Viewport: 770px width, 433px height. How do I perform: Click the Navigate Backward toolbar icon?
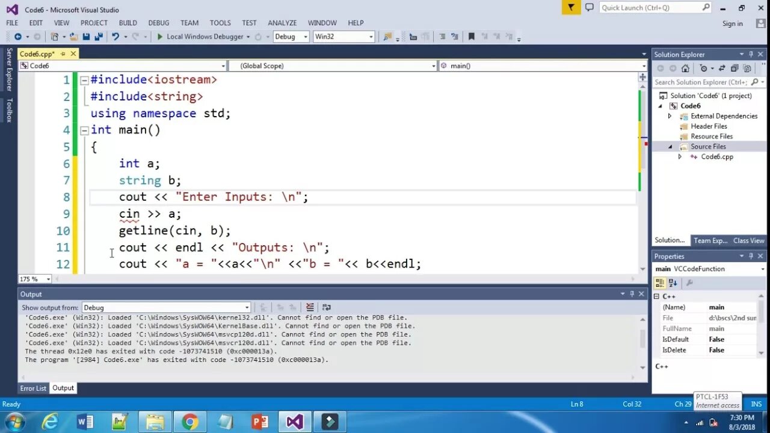(17, 37)
